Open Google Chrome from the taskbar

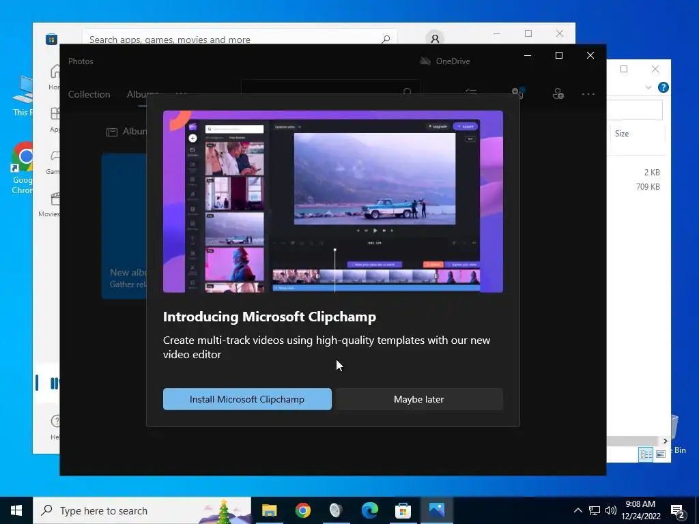point(302,510)
